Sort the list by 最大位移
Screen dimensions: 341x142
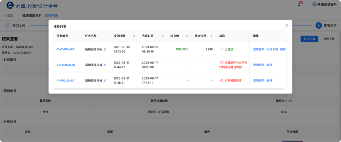(x=211, y=36)
